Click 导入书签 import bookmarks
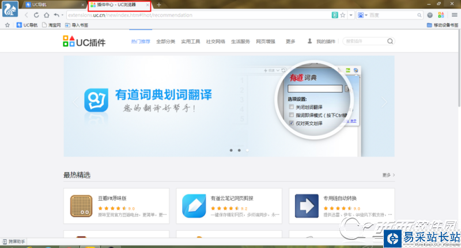 tap(77, 25)
